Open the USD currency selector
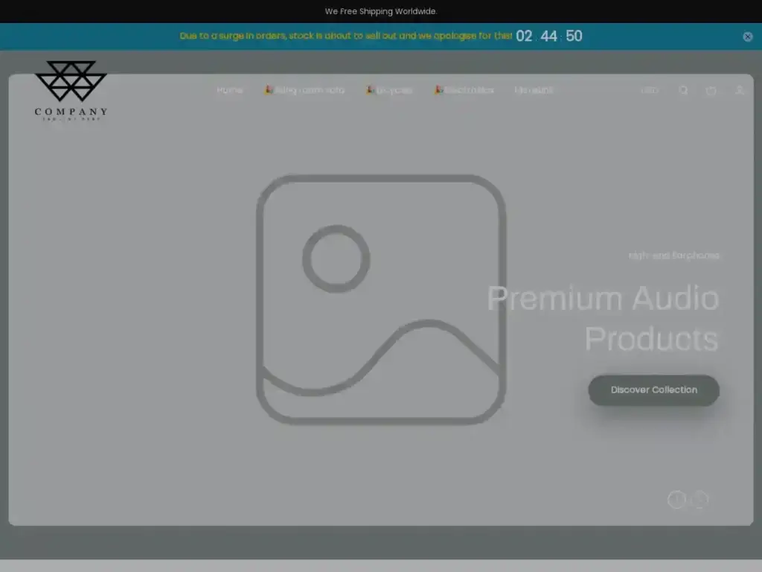 click(x=648, y=90)
